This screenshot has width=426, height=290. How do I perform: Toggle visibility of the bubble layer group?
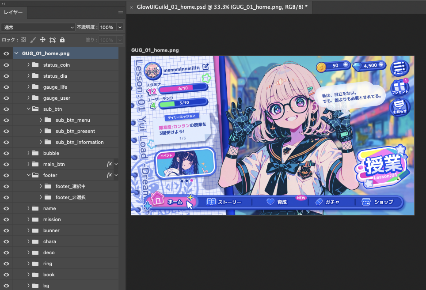(6, 153)
